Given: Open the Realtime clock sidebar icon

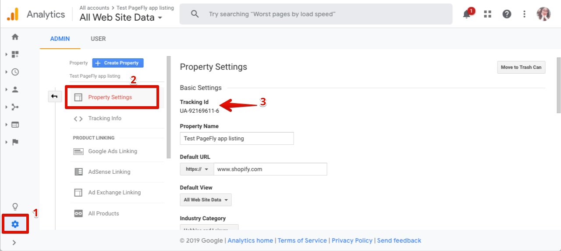Looking at the screenshot, I should point(15,72).
